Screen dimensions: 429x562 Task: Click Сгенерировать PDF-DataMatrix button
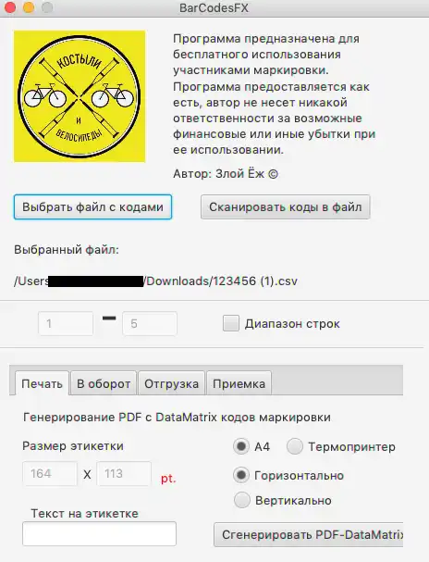(309, 535)
